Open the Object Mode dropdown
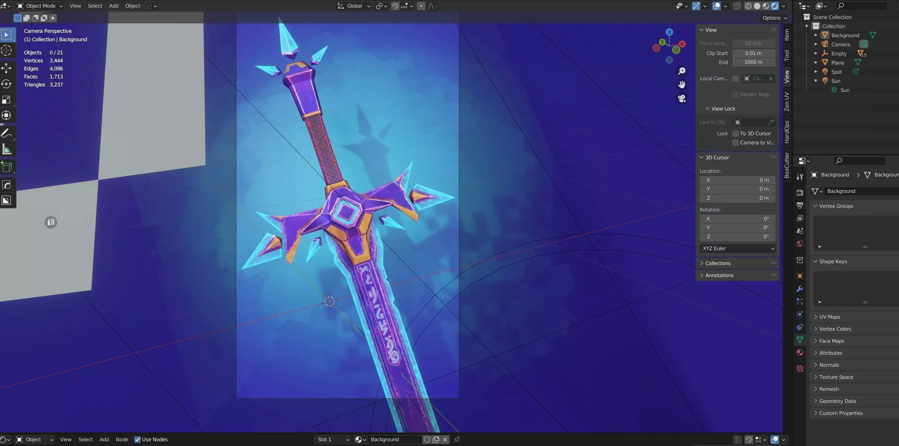 pyautogui.click(x=40, y=6)
